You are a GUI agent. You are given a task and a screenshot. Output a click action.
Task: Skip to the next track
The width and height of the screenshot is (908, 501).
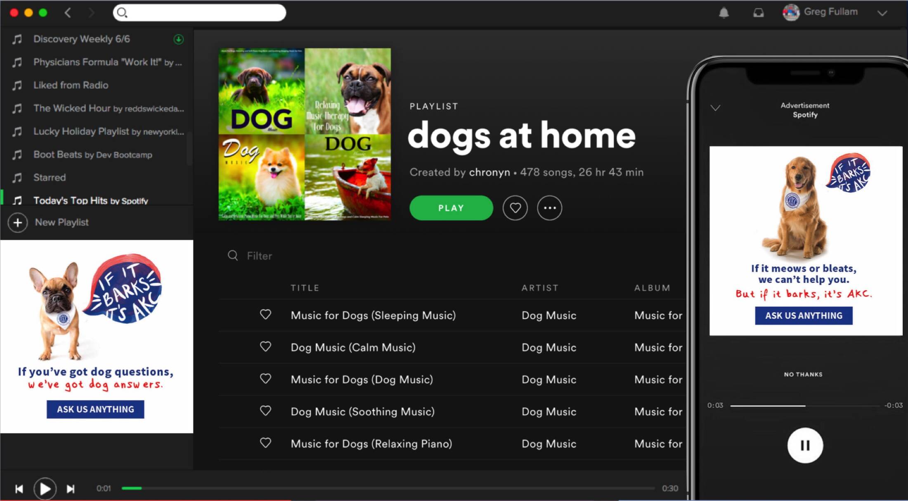pyautogui.click(x=71, y=489)
